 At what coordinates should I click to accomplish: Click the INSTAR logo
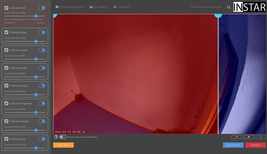[x=249, y=7]
